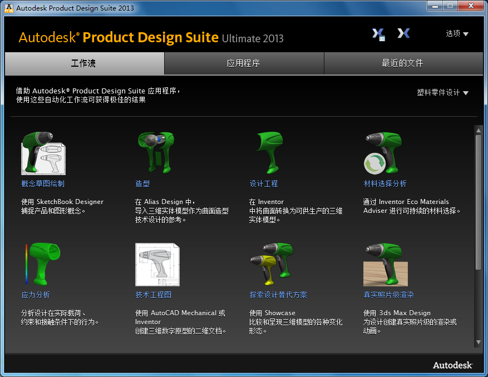Click the 设计工程 link
Screen dimensions: 488x377
pyautogui.click(x=264, y=183)
